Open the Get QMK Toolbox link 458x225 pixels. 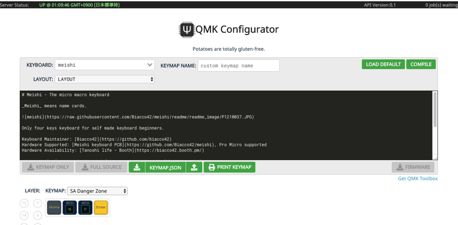pyautogui.click(x=418, y=178)
